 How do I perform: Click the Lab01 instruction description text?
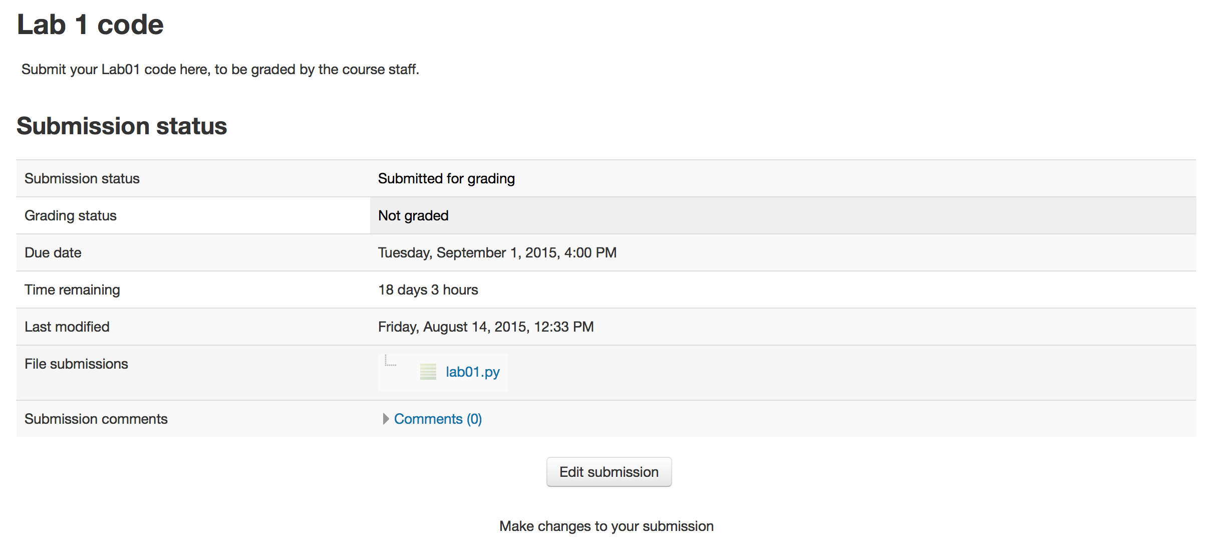[x=220, y=70]
